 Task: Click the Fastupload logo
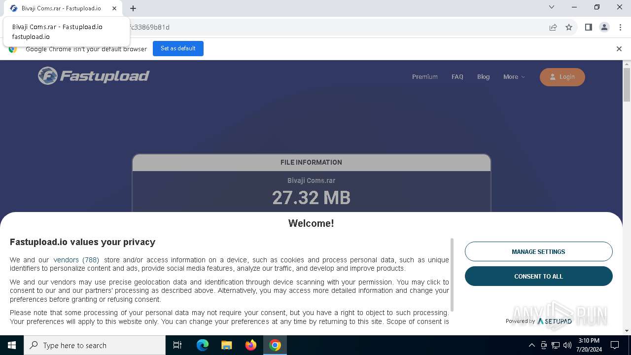(94, 76)
